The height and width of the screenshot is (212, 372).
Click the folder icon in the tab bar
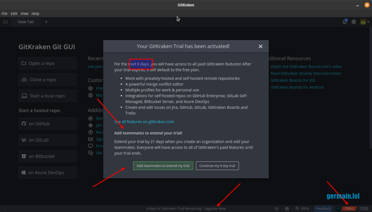point(5,22)
